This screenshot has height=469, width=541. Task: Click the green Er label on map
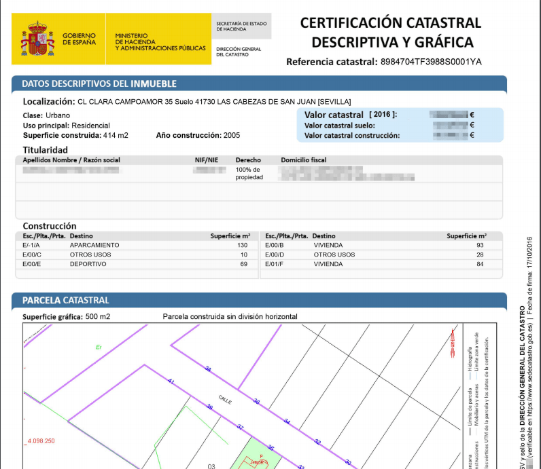pos(99,347)
